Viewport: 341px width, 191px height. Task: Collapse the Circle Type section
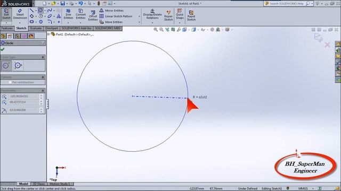coord(43,57)
